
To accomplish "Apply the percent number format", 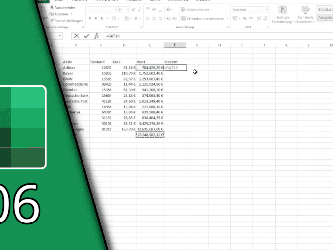I will (245, 19).
